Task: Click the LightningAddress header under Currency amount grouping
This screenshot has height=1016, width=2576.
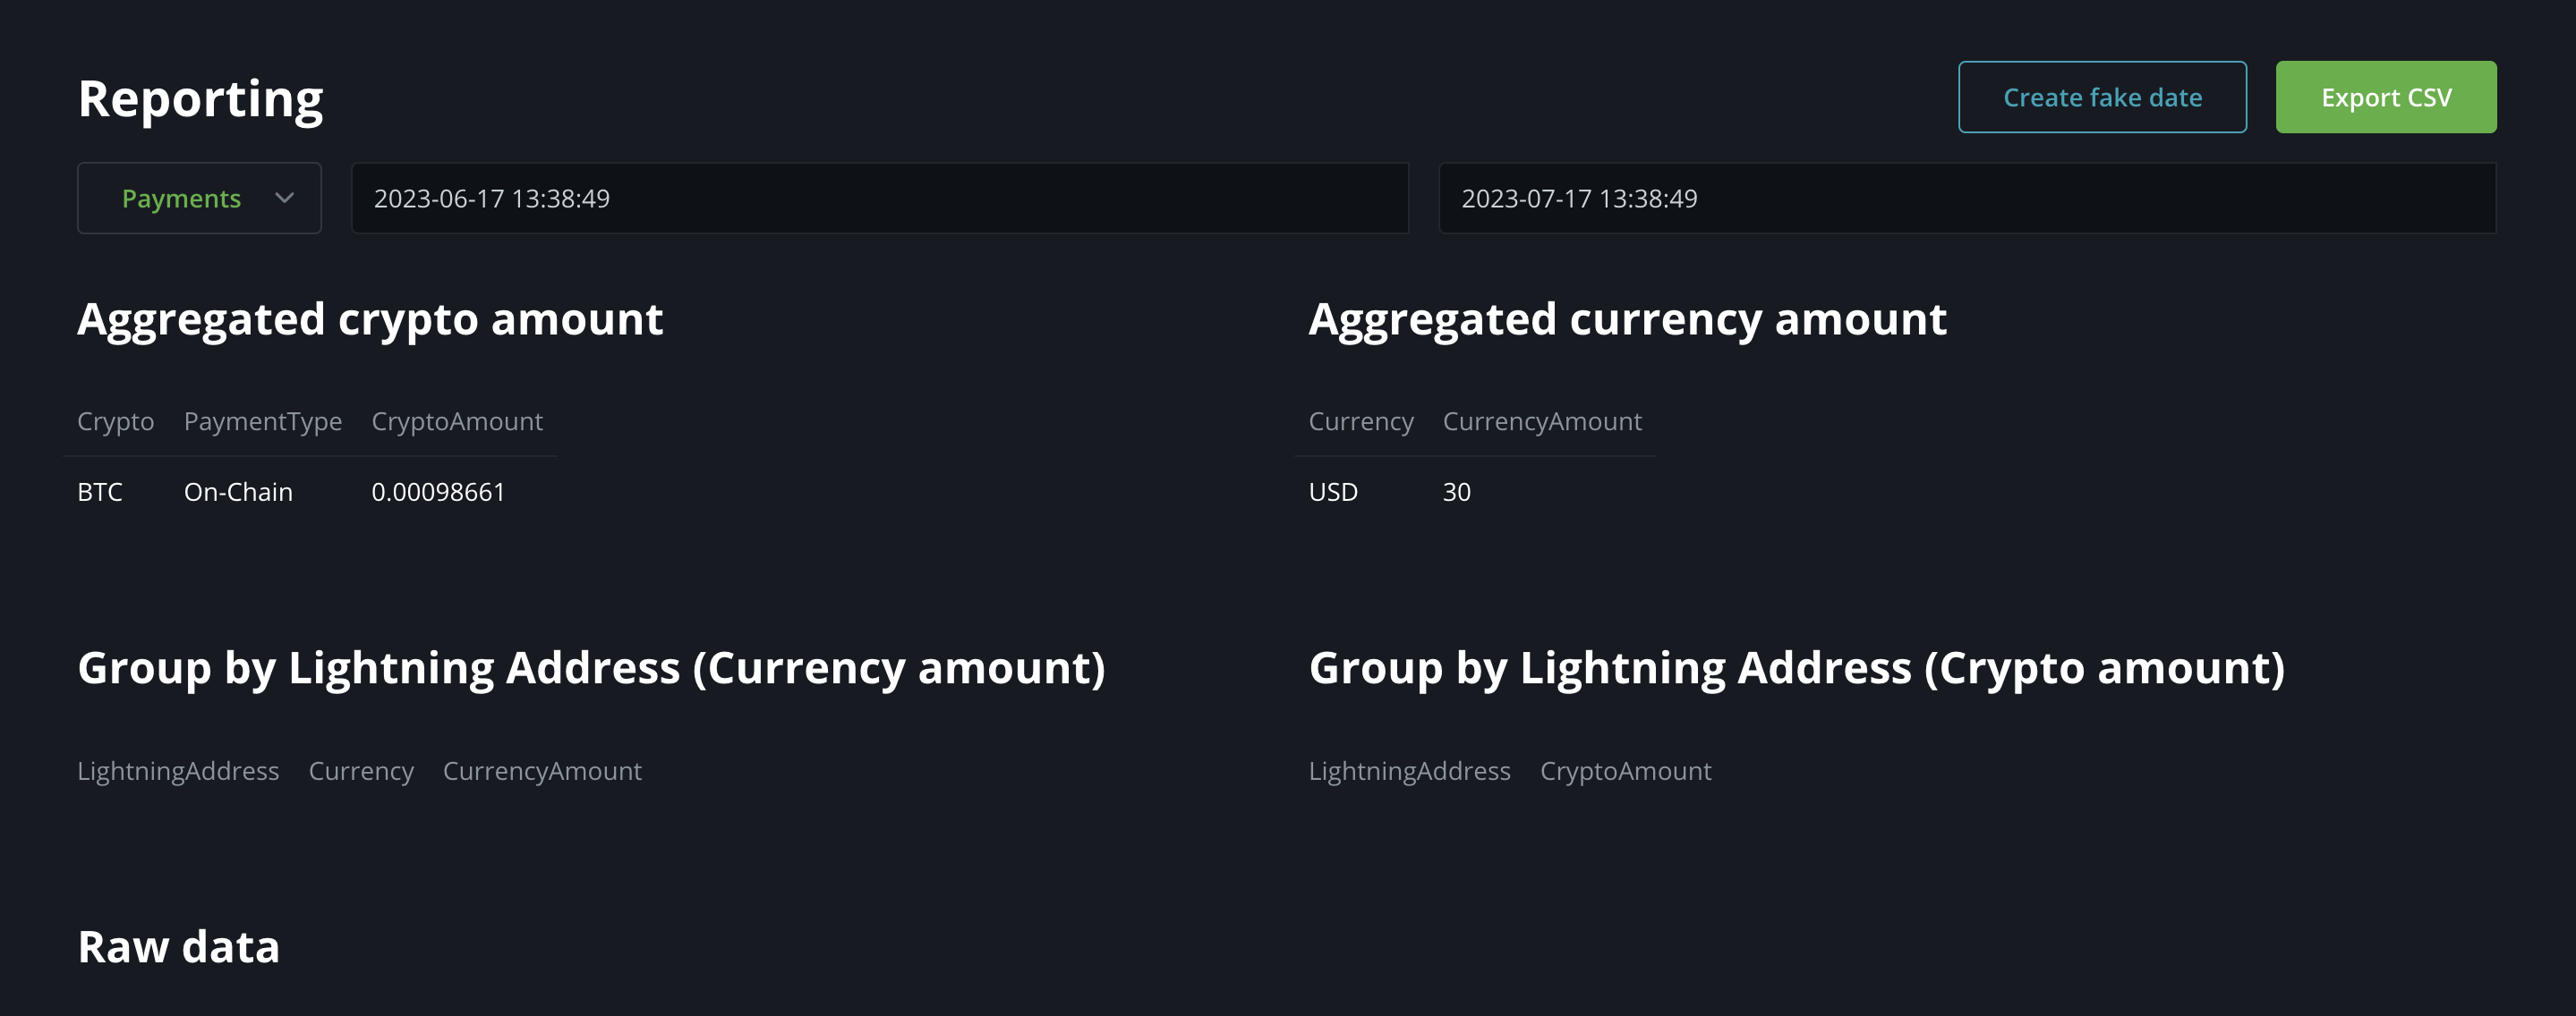Action: pyautogui.click(x=178, y=770)
